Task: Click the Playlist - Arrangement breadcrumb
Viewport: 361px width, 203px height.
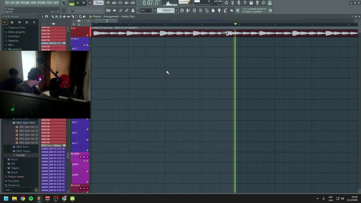Action: tap(106, 16)
